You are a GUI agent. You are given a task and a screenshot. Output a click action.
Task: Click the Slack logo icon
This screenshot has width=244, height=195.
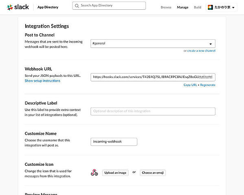click(x=10, y=7)
